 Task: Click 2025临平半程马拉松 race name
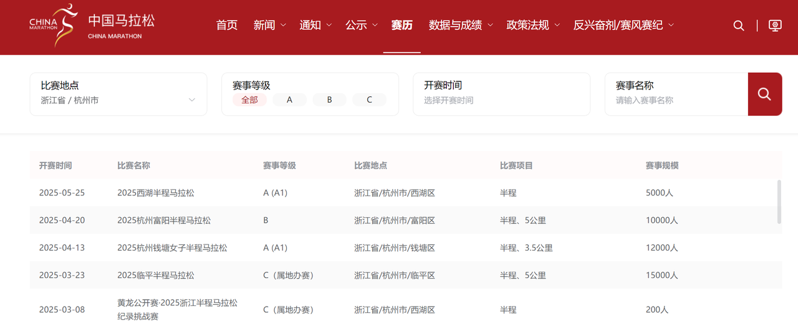(x=156, y=275)
